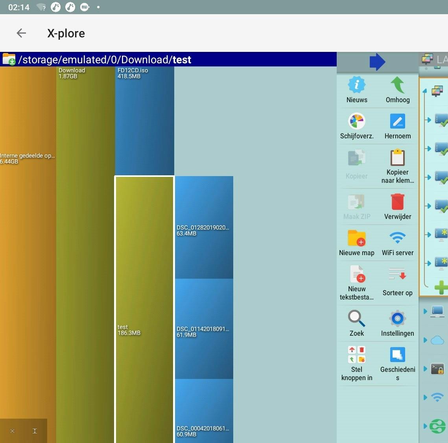This screenshot has height=443, width=448.
Task: Open the WiFi sharing icon in right pane
Action: tap(437, 397)
